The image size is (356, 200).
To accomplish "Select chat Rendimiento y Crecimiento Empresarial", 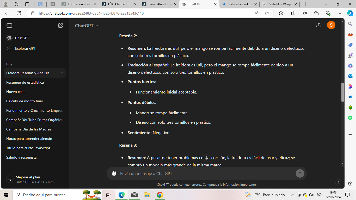I will coord(35,110).
